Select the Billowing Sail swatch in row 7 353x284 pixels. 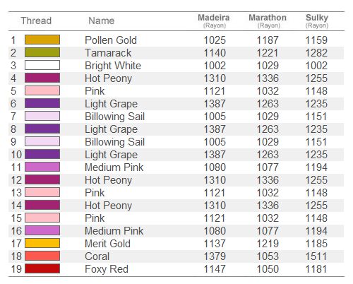coord(42,116)
